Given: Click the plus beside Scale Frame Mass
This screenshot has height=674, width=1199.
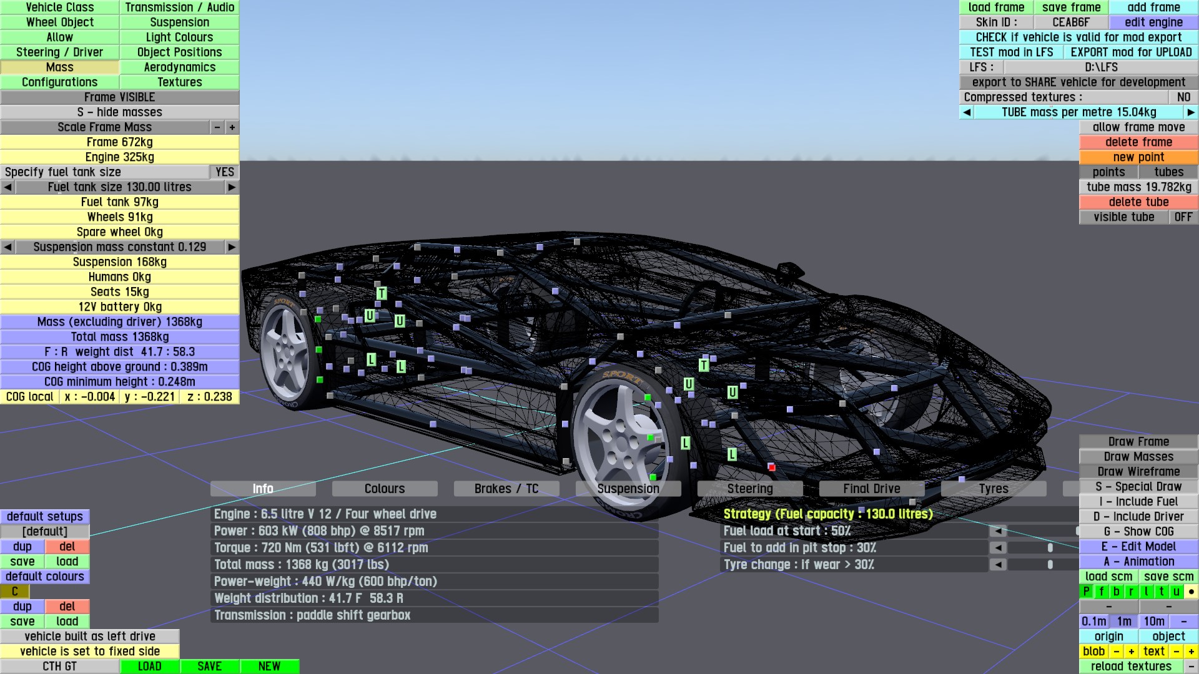Looking at the screenshot, I should pyautogui.click(x=232, y=127).
